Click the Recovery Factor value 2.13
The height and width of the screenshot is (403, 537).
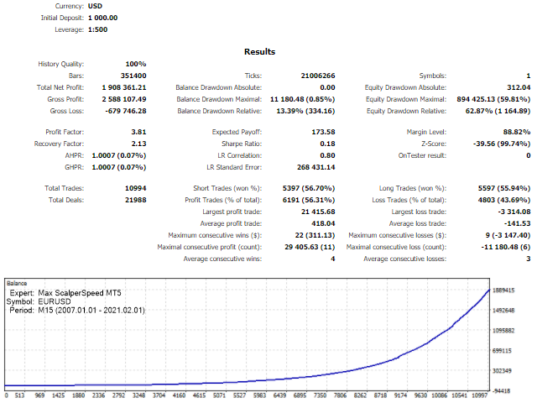(x=138, y=144)
